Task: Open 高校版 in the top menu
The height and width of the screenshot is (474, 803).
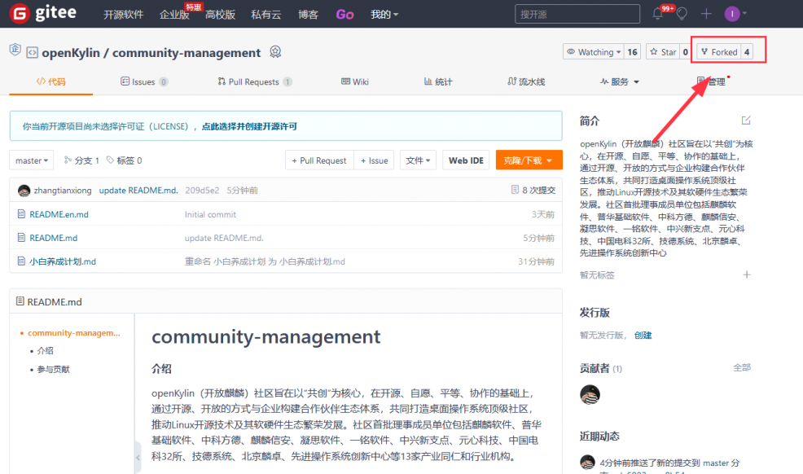Action: [220, 15]
